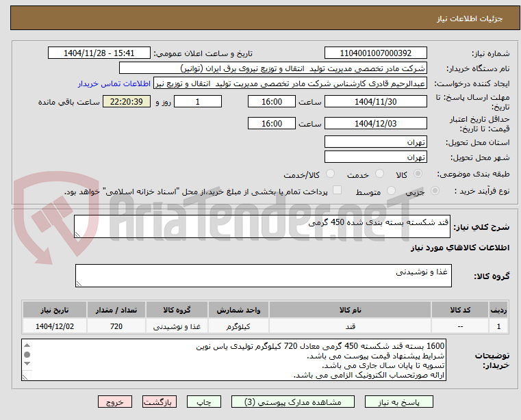Open اطلاعات تماس خریدار link
521x420 pixels.
[114, 83]
